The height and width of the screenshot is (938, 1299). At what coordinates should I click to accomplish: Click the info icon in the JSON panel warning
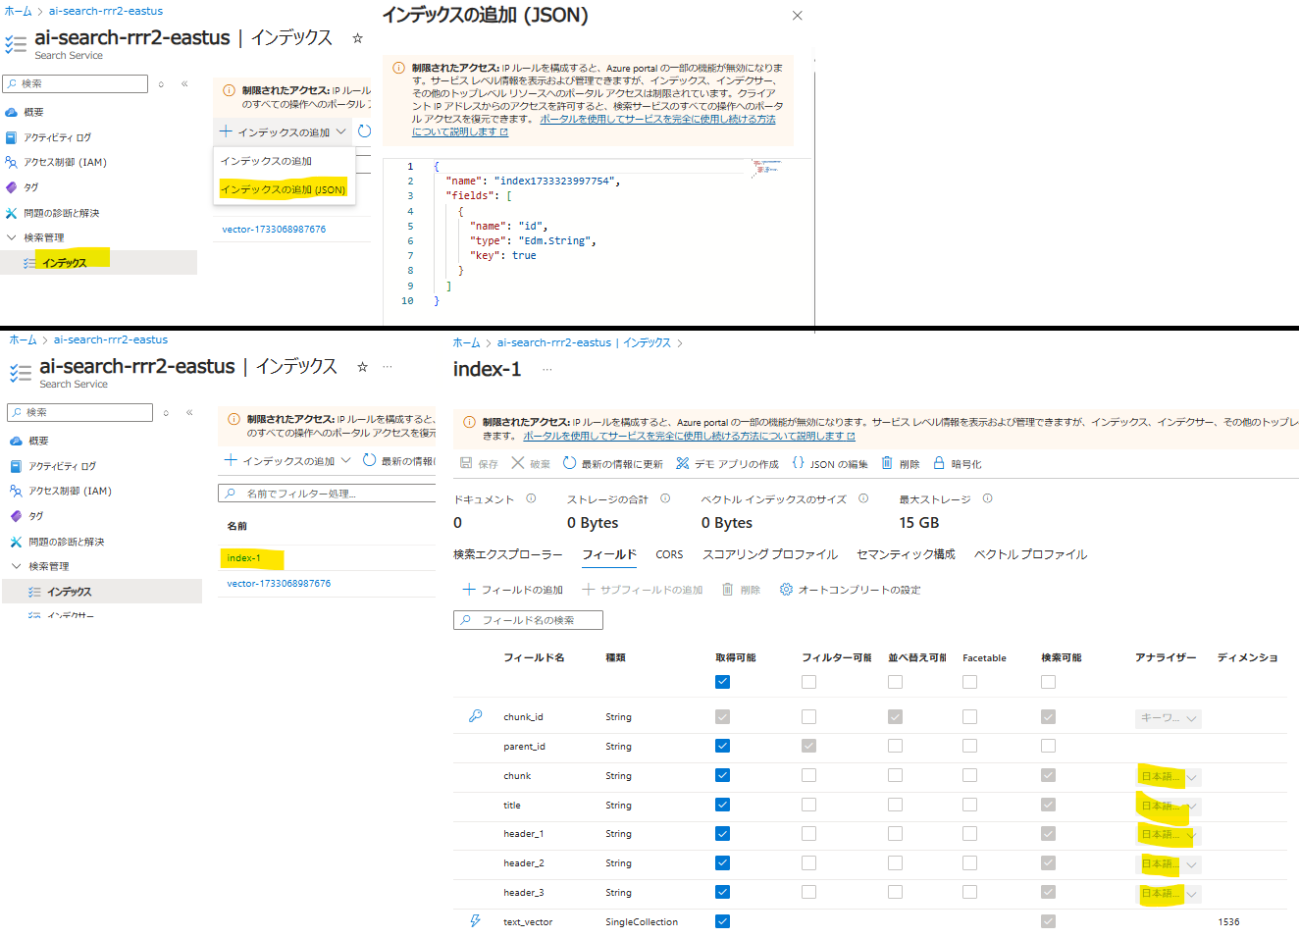point(398,69)
